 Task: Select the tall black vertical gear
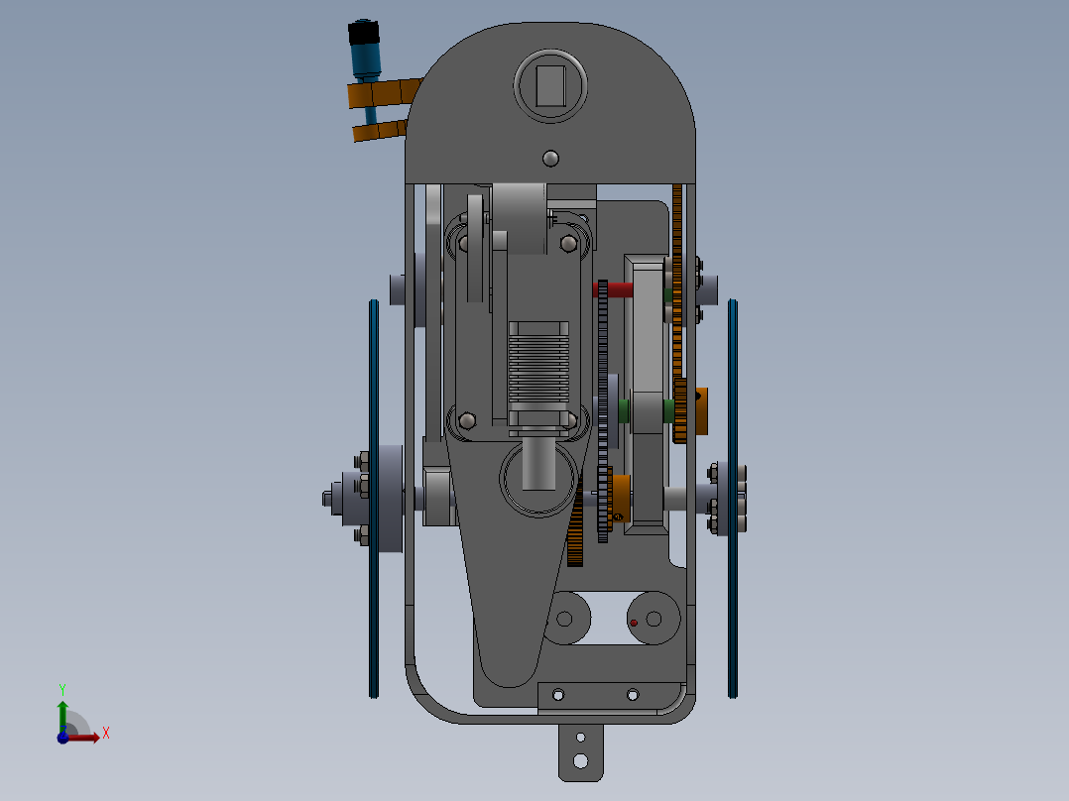click(603, 411)
